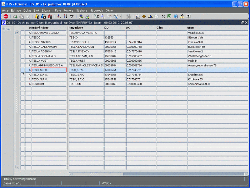Click the list view icon in toolbar
Image resolution: width=250 pixels, height=188 pixels.
(x=122, y=16)
